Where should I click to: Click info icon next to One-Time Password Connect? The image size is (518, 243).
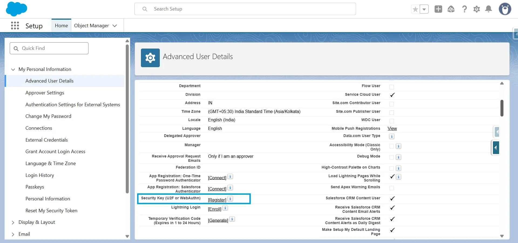[x=230, y=176]
